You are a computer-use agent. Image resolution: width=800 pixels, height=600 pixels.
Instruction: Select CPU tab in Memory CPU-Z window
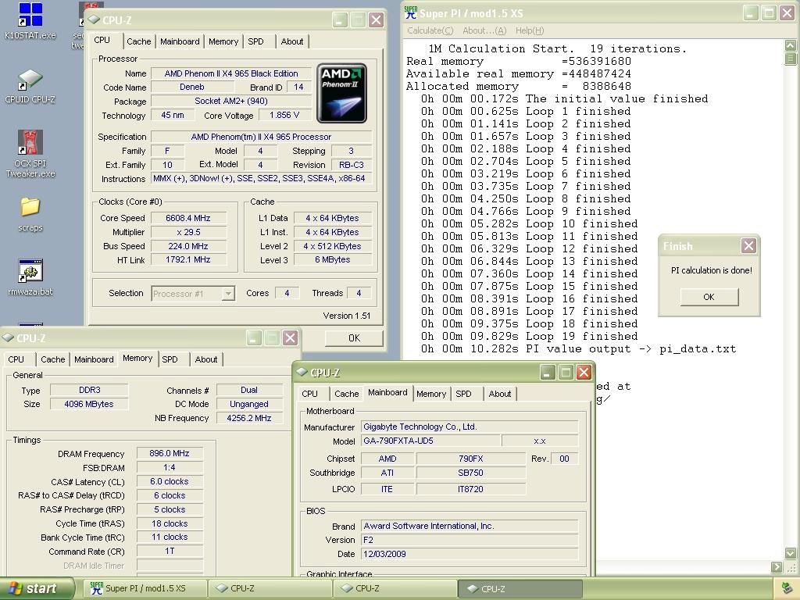pos(16,359)
